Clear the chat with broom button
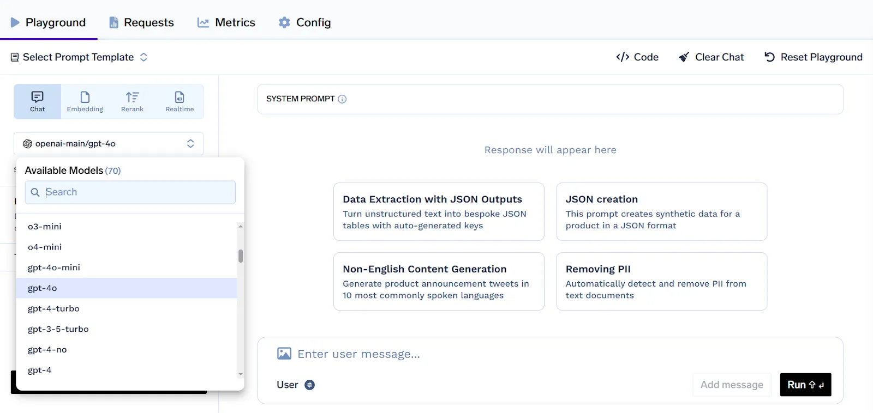 [711, 57]
